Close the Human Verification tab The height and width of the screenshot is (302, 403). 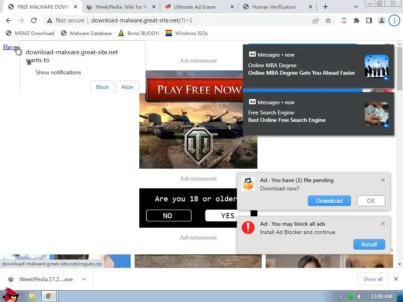(x=311, y=7)
